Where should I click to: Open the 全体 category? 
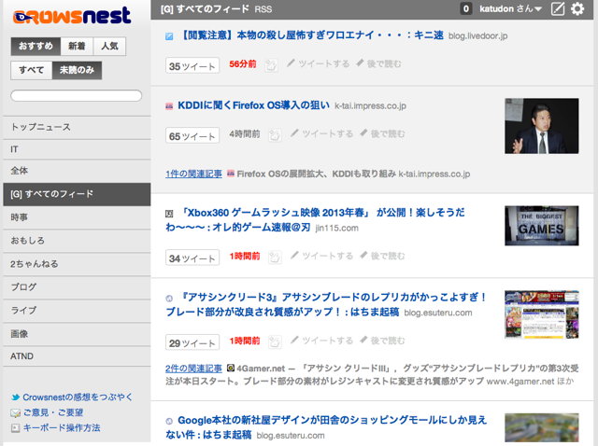point(77,171)
